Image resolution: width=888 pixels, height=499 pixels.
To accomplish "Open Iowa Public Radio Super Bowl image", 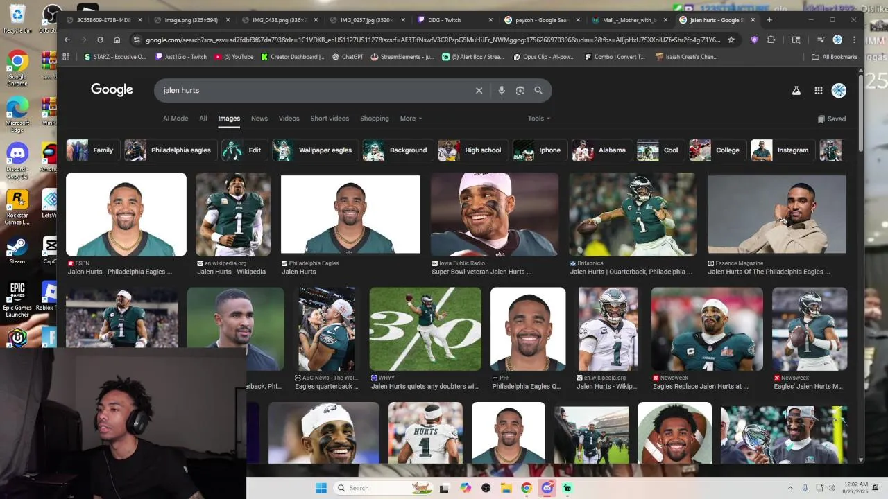I will click(x=494, y=215).
